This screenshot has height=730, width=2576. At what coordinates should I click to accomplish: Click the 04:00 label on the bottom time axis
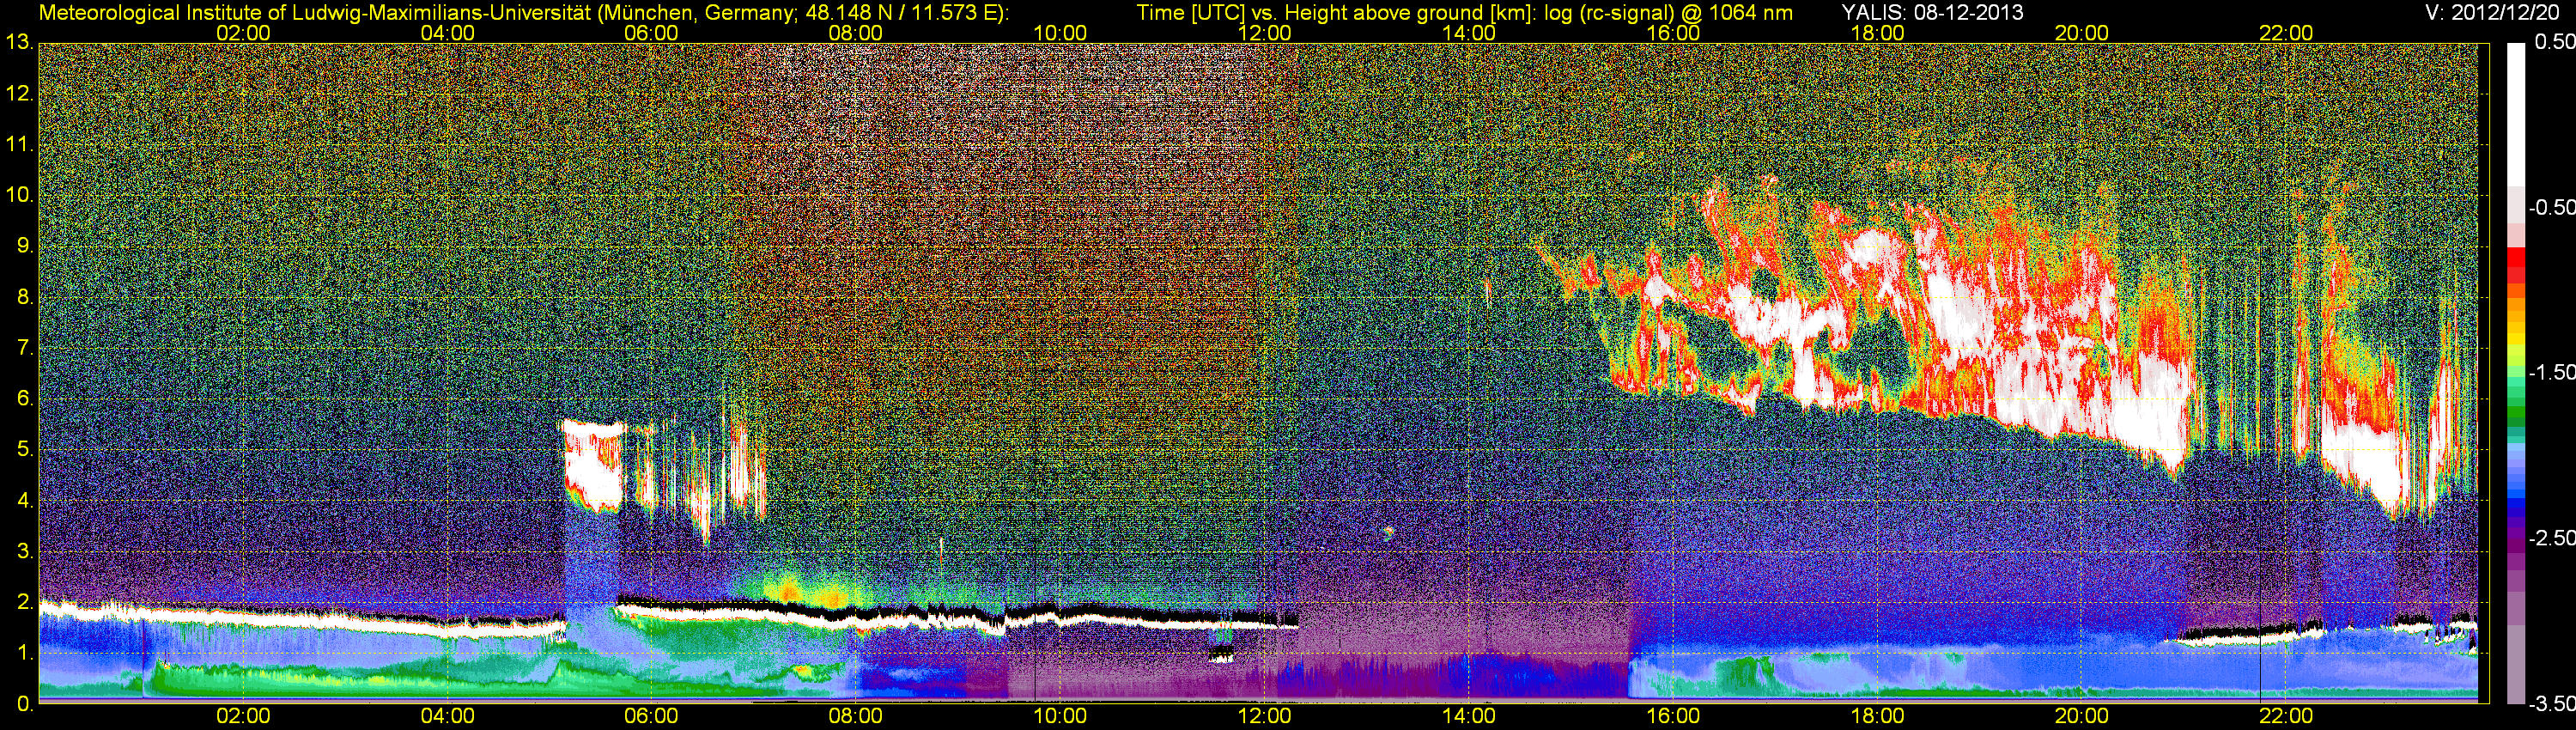(x=447, y=717)
